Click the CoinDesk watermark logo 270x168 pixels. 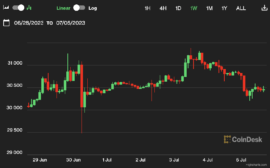tap(243, 139)
